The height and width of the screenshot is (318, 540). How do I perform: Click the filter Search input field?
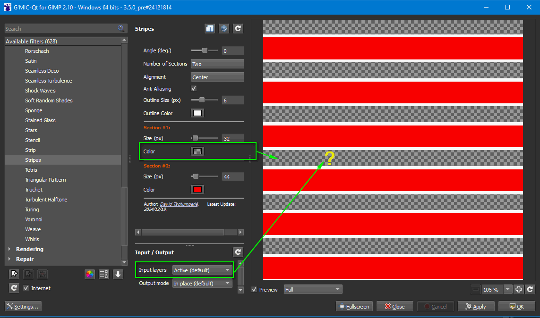[x=61, y=28]
